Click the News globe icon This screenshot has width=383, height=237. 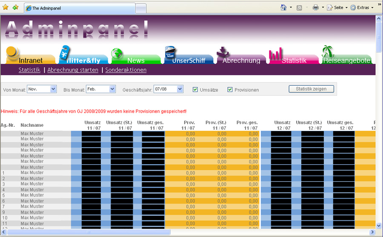[117, 53]
